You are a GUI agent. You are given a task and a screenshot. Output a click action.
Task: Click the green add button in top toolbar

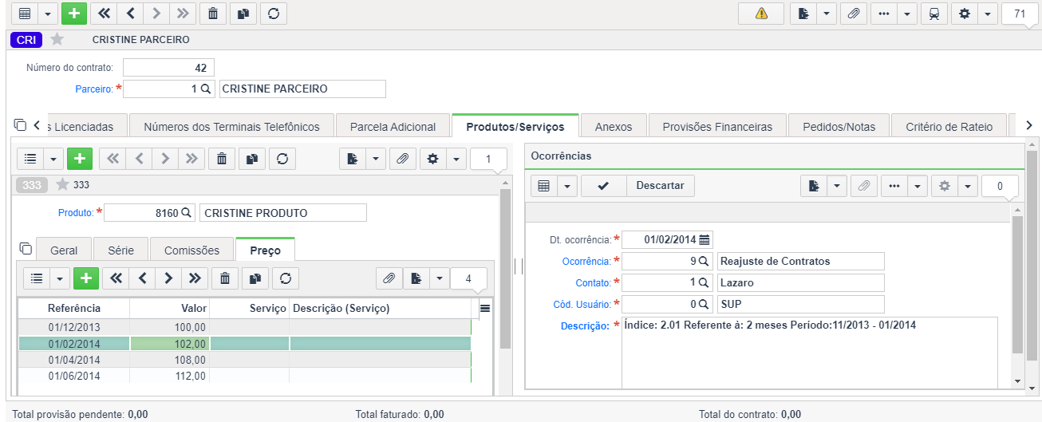[x=74, y=14]
